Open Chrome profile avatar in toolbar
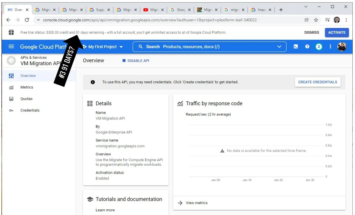Screen dimensions: 355x215 click(x=337, y=20)
